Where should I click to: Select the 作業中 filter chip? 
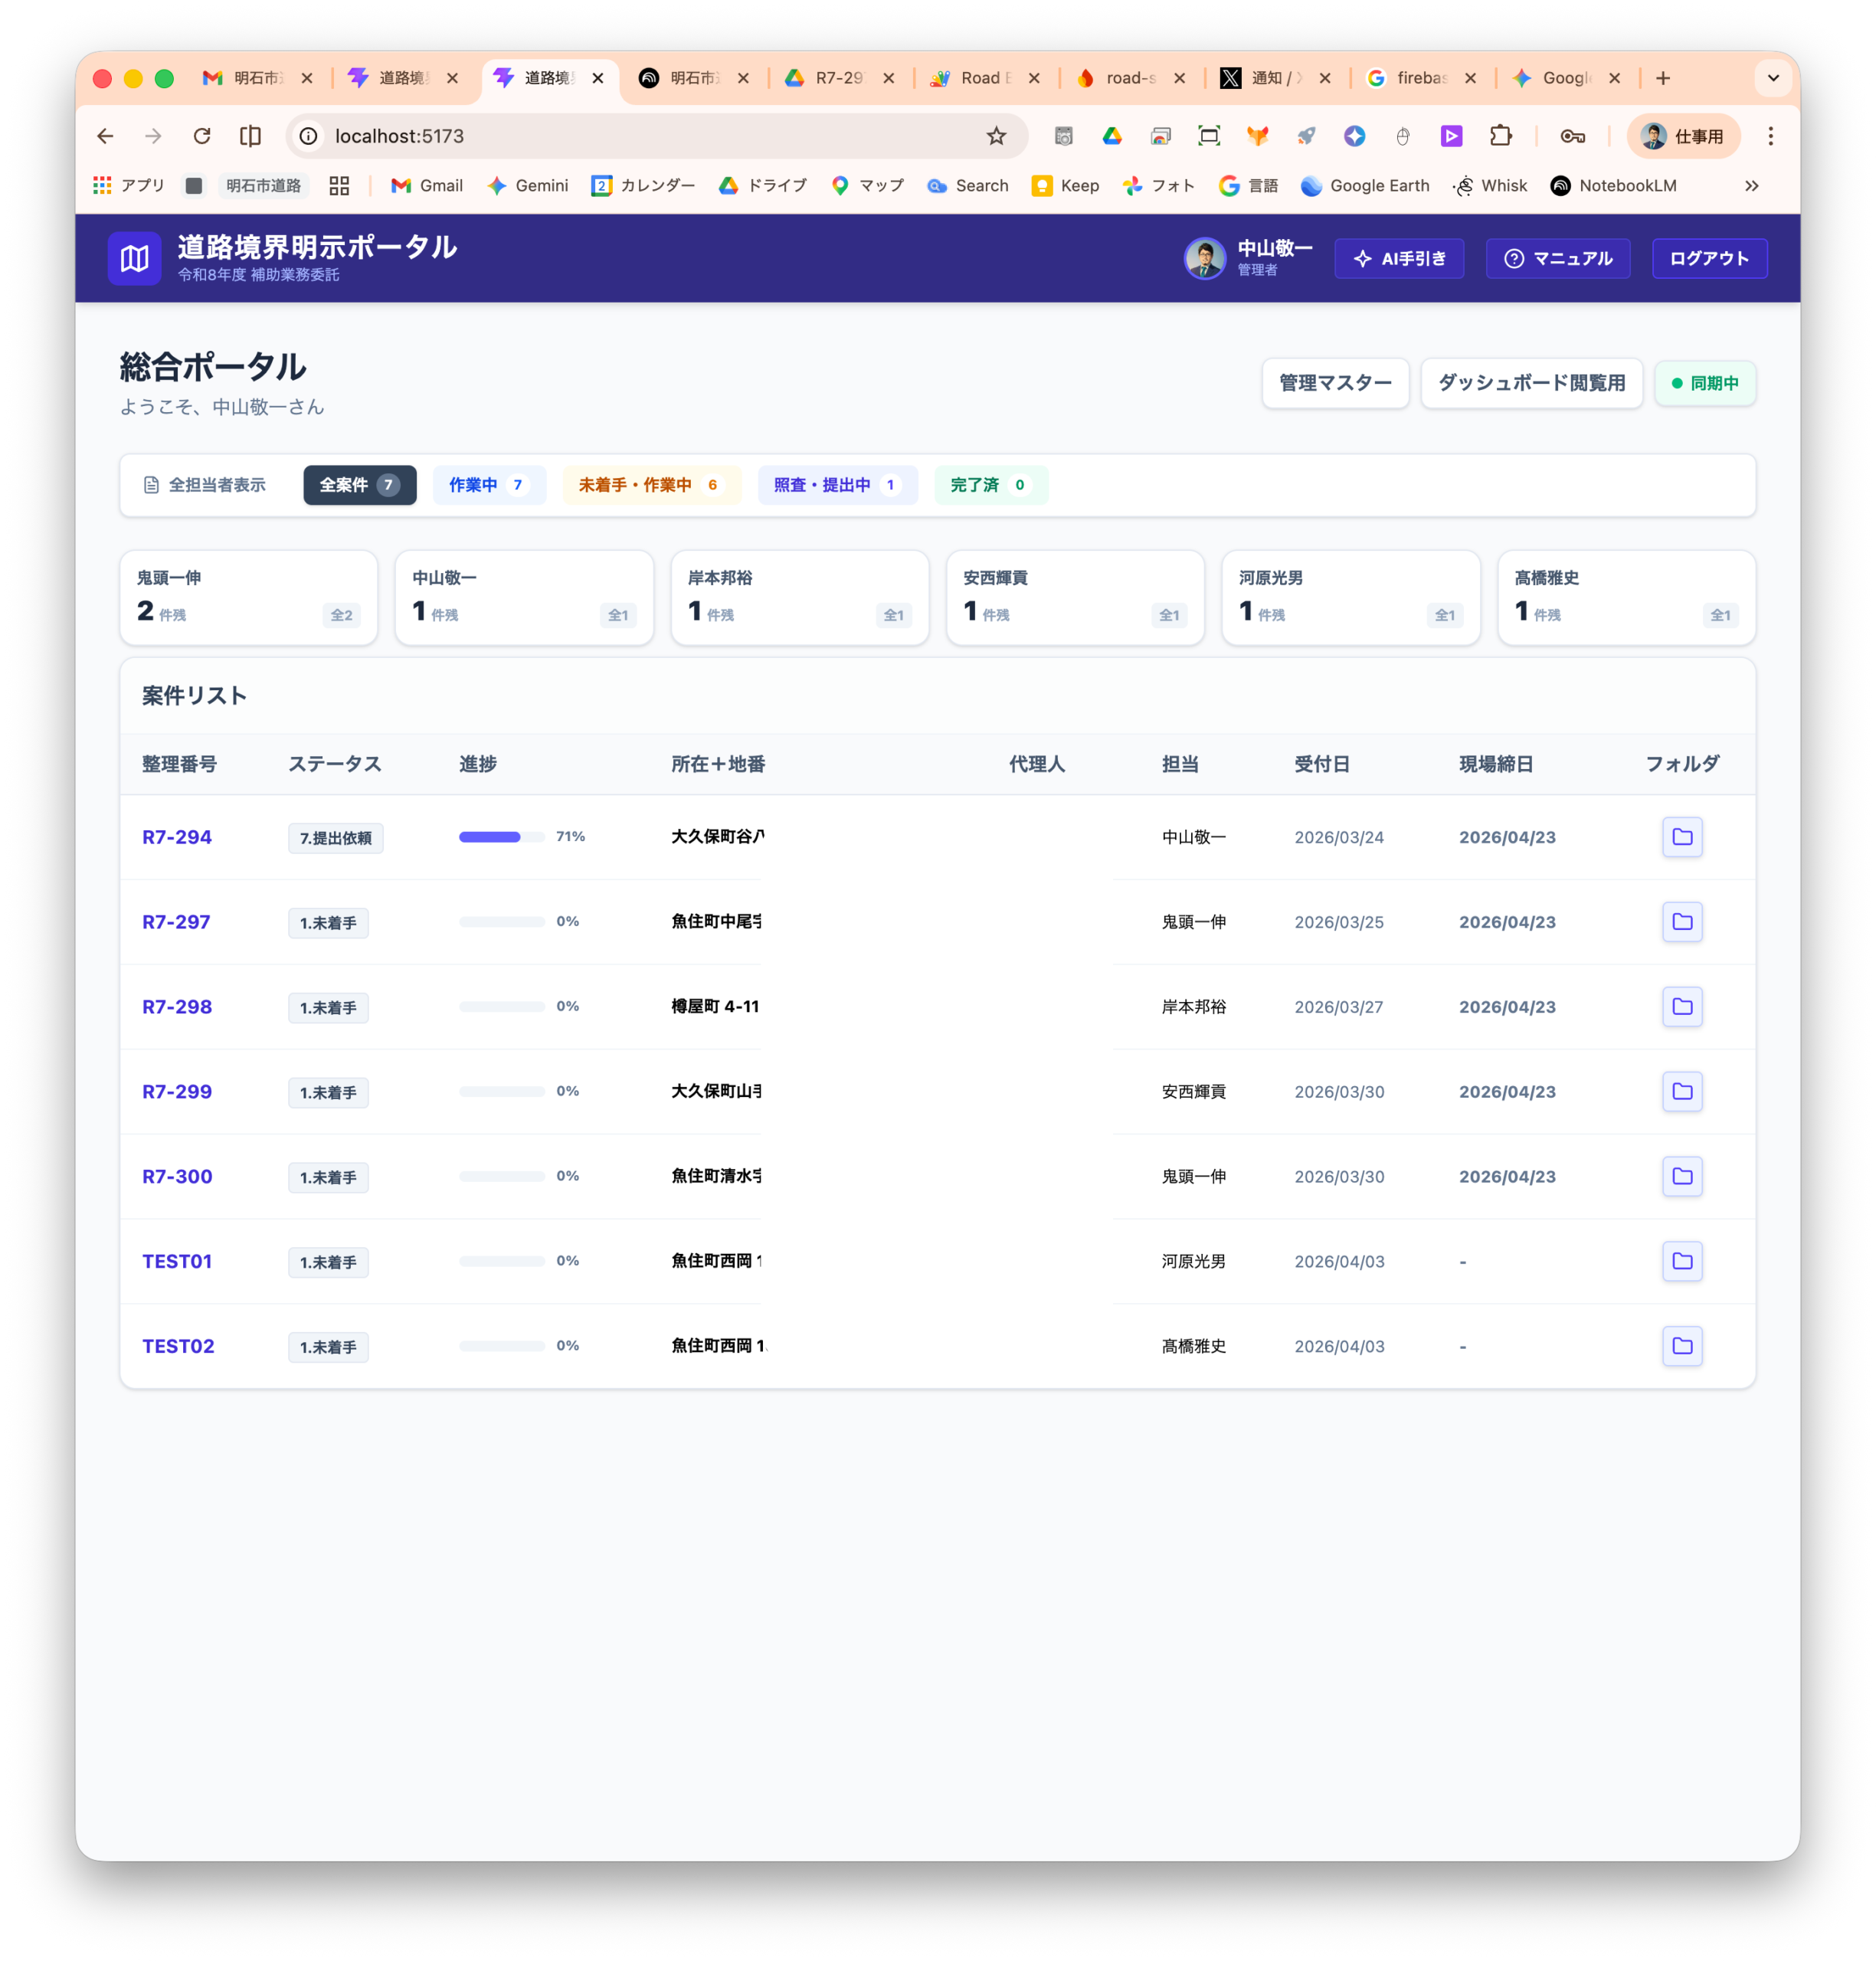[x=488, y=485]
